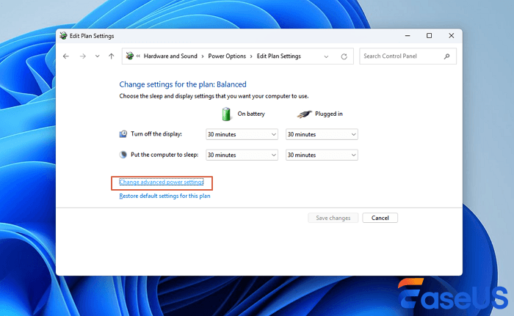Click the forward navigation arrow

(x=82, y=56)
